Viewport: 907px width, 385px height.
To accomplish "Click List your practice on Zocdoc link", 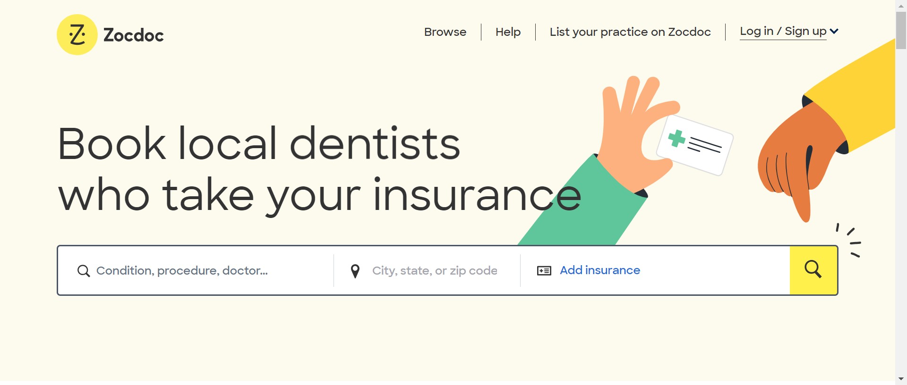I will coord(630,32).
